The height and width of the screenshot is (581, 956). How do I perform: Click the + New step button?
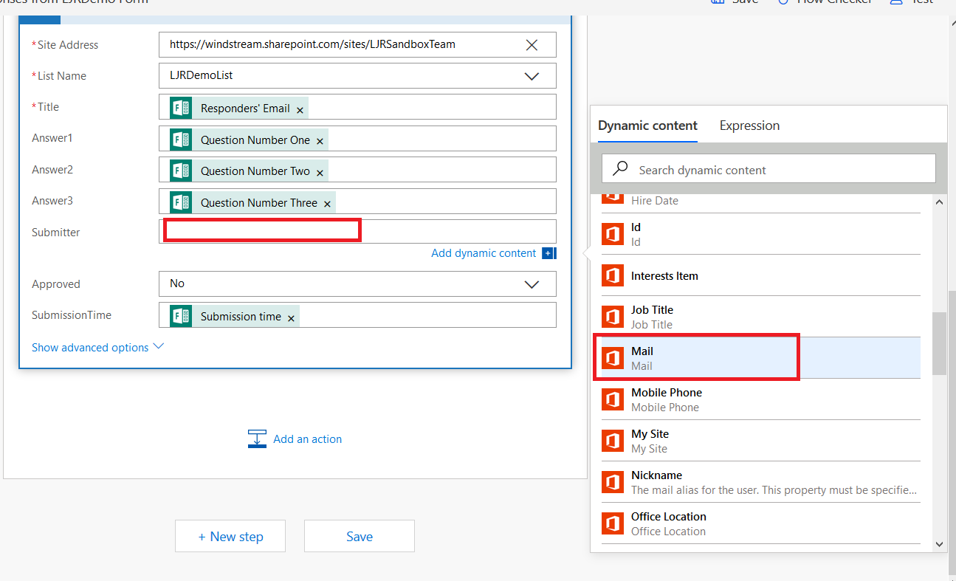coord(230,536)
